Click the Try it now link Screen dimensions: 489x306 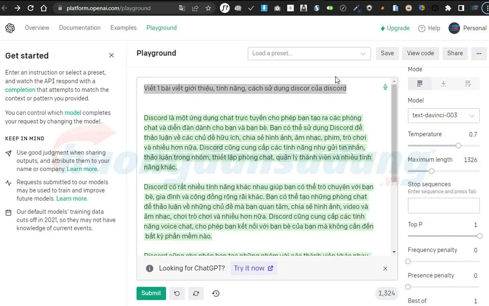tap(253, 268)
